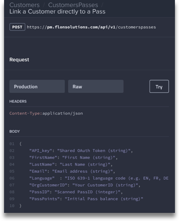Click the Language line in body
Image resolution: width=179 pixels, height=221 pixels.
point(99,178)
